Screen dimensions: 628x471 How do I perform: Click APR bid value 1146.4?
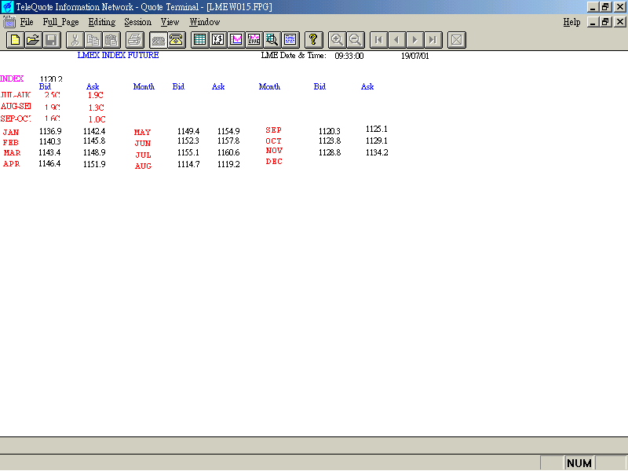click(x=49, y=163)
